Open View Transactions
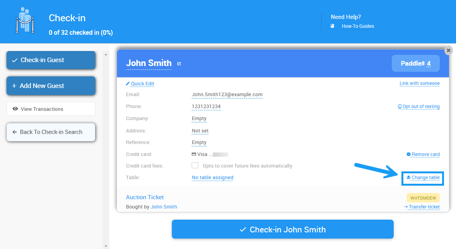 [51, 109]
